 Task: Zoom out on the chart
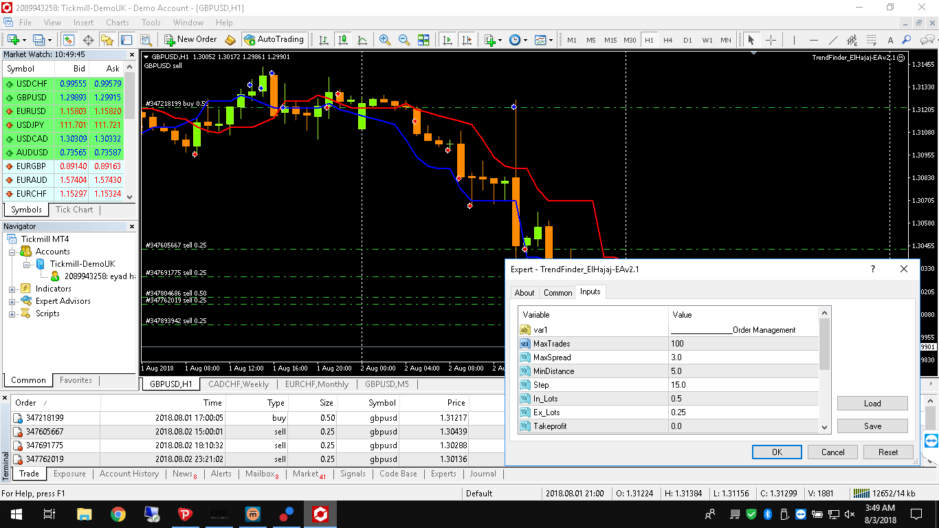[404, 40]
